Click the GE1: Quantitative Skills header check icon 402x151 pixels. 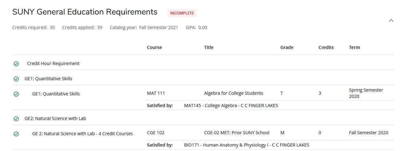pyautogui.click(x=16, y=79)
